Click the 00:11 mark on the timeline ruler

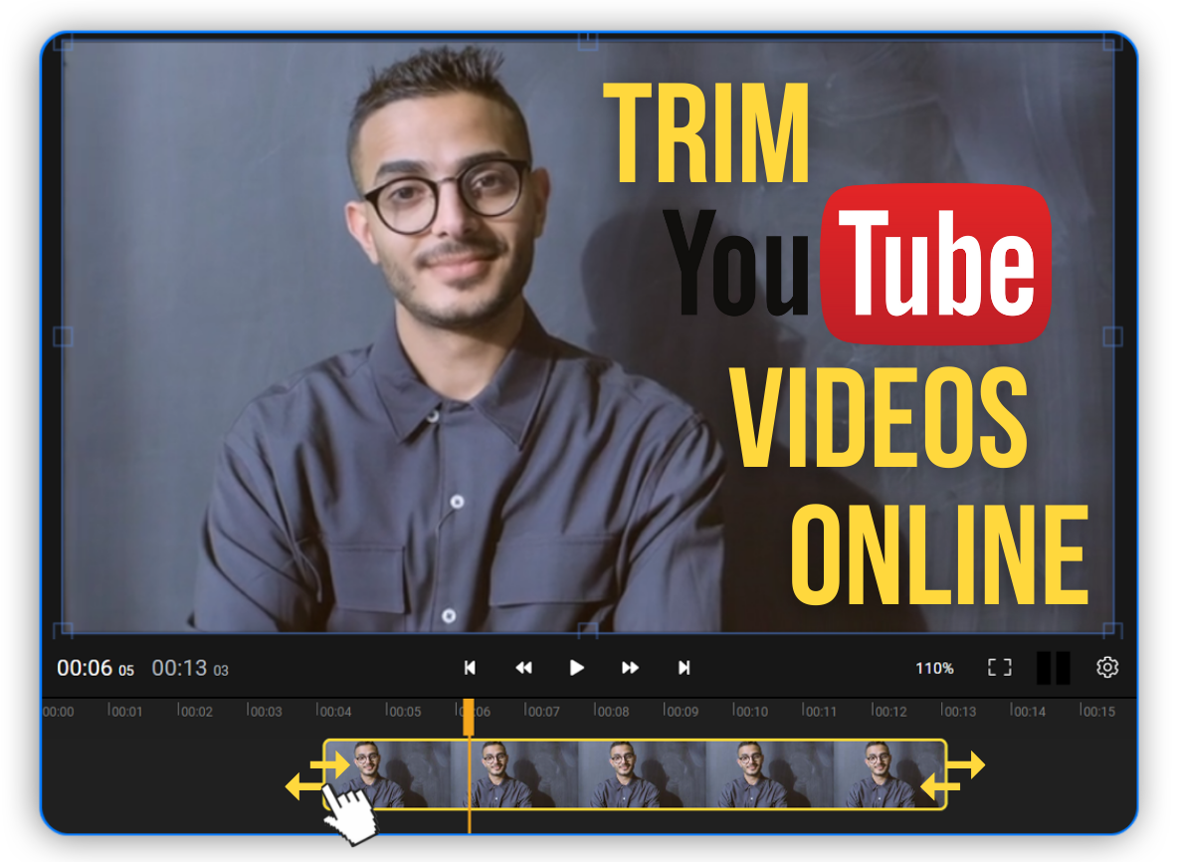pyautogui.click(x=820, y=711)
